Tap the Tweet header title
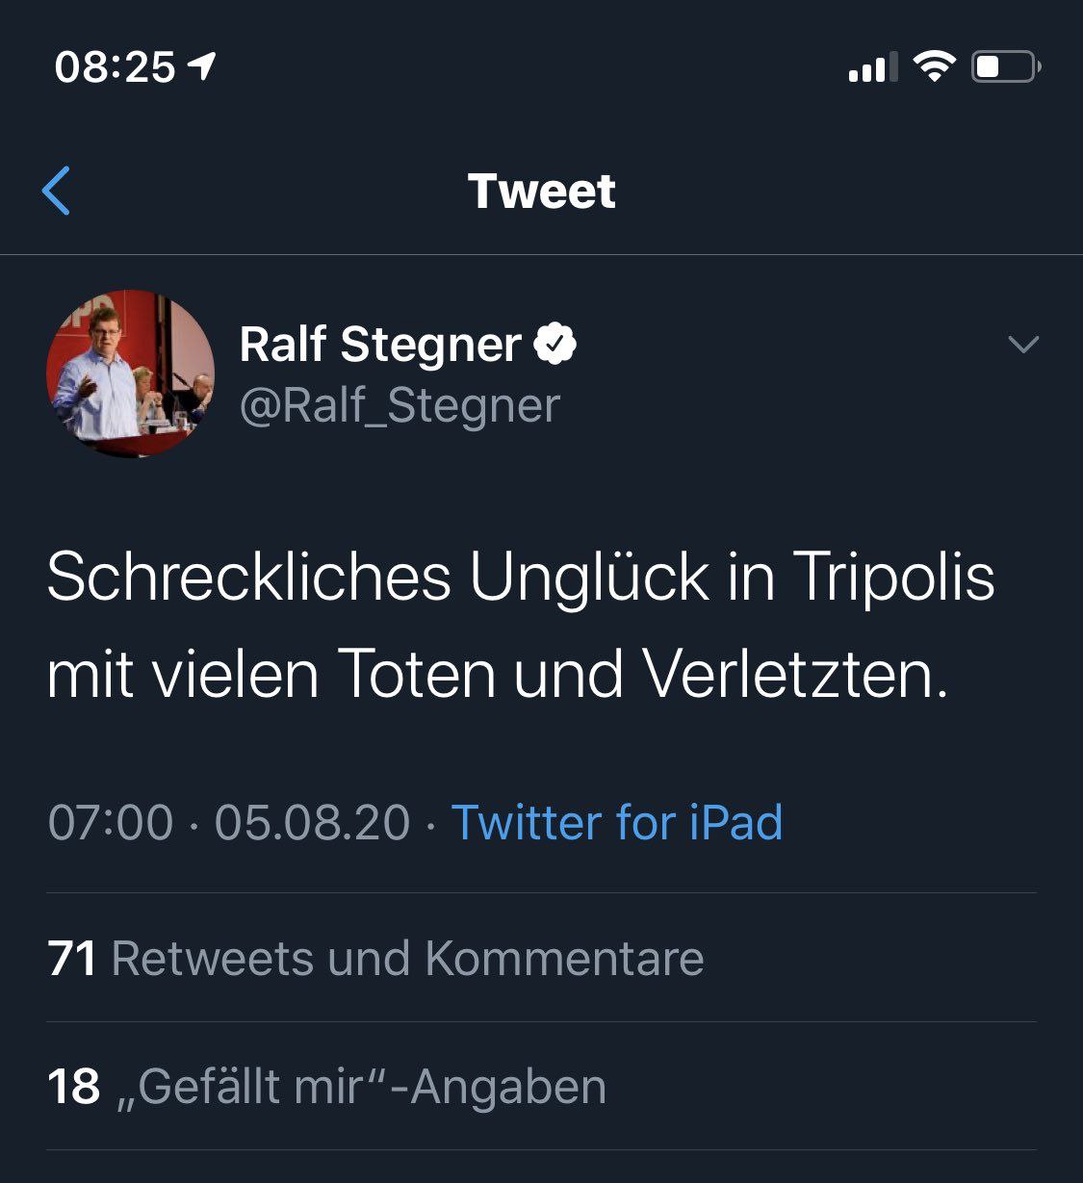The height and width of the screenshot is (1183, 1083). point(542,191)
